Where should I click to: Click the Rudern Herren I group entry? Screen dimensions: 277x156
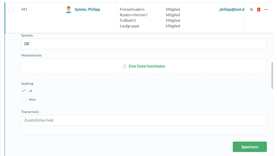click(134, 15)
